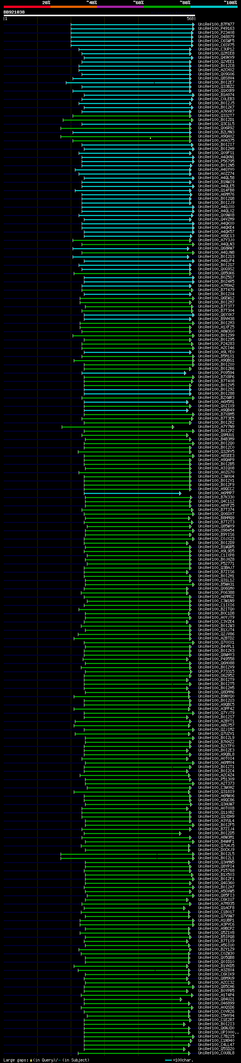The height and width of the screenshot is (1063, 241).
Task: Click the UniRef100_B7K330 hit label
Action: (216, 497)
